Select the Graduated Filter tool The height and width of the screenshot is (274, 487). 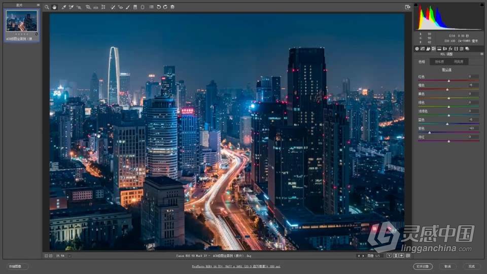coord(135,7)
